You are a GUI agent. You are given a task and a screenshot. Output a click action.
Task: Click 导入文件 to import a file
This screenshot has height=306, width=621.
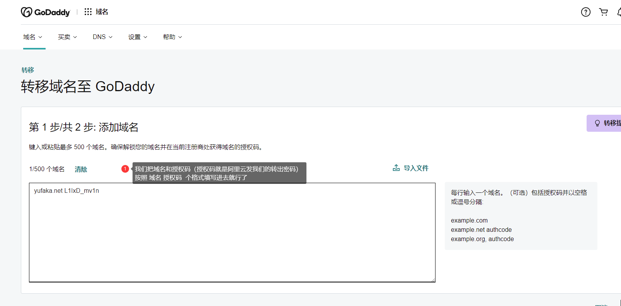416,168
